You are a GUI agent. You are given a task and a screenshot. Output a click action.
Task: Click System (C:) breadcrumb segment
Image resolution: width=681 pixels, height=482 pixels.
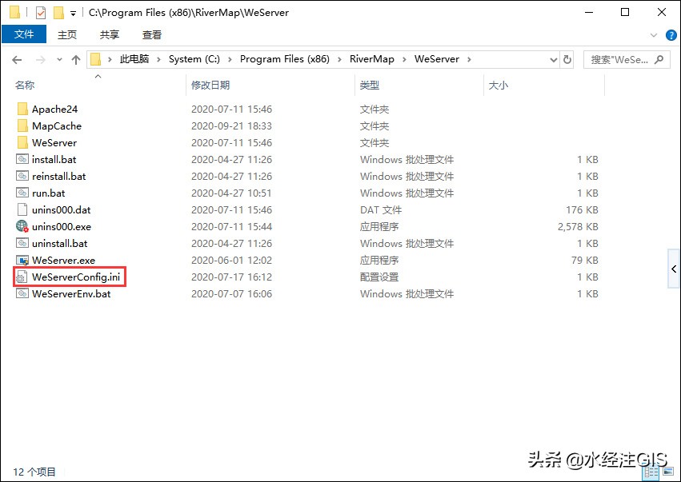pyautogui.click(x=194, y=59)
